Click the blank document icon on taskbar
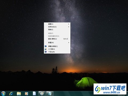This screenshot has width=128, height=96. pyautogui.click(x=34, y=94)
